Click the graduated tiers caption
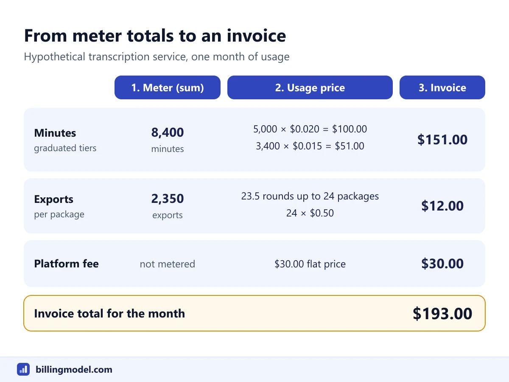The image size is (509, 382). [65, 148]
